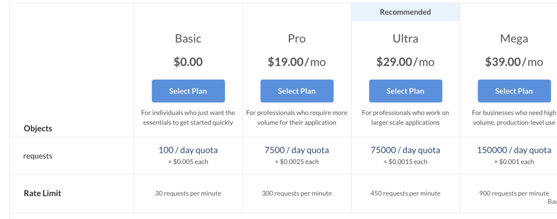Click the Objects section label

tap(38, 128)
